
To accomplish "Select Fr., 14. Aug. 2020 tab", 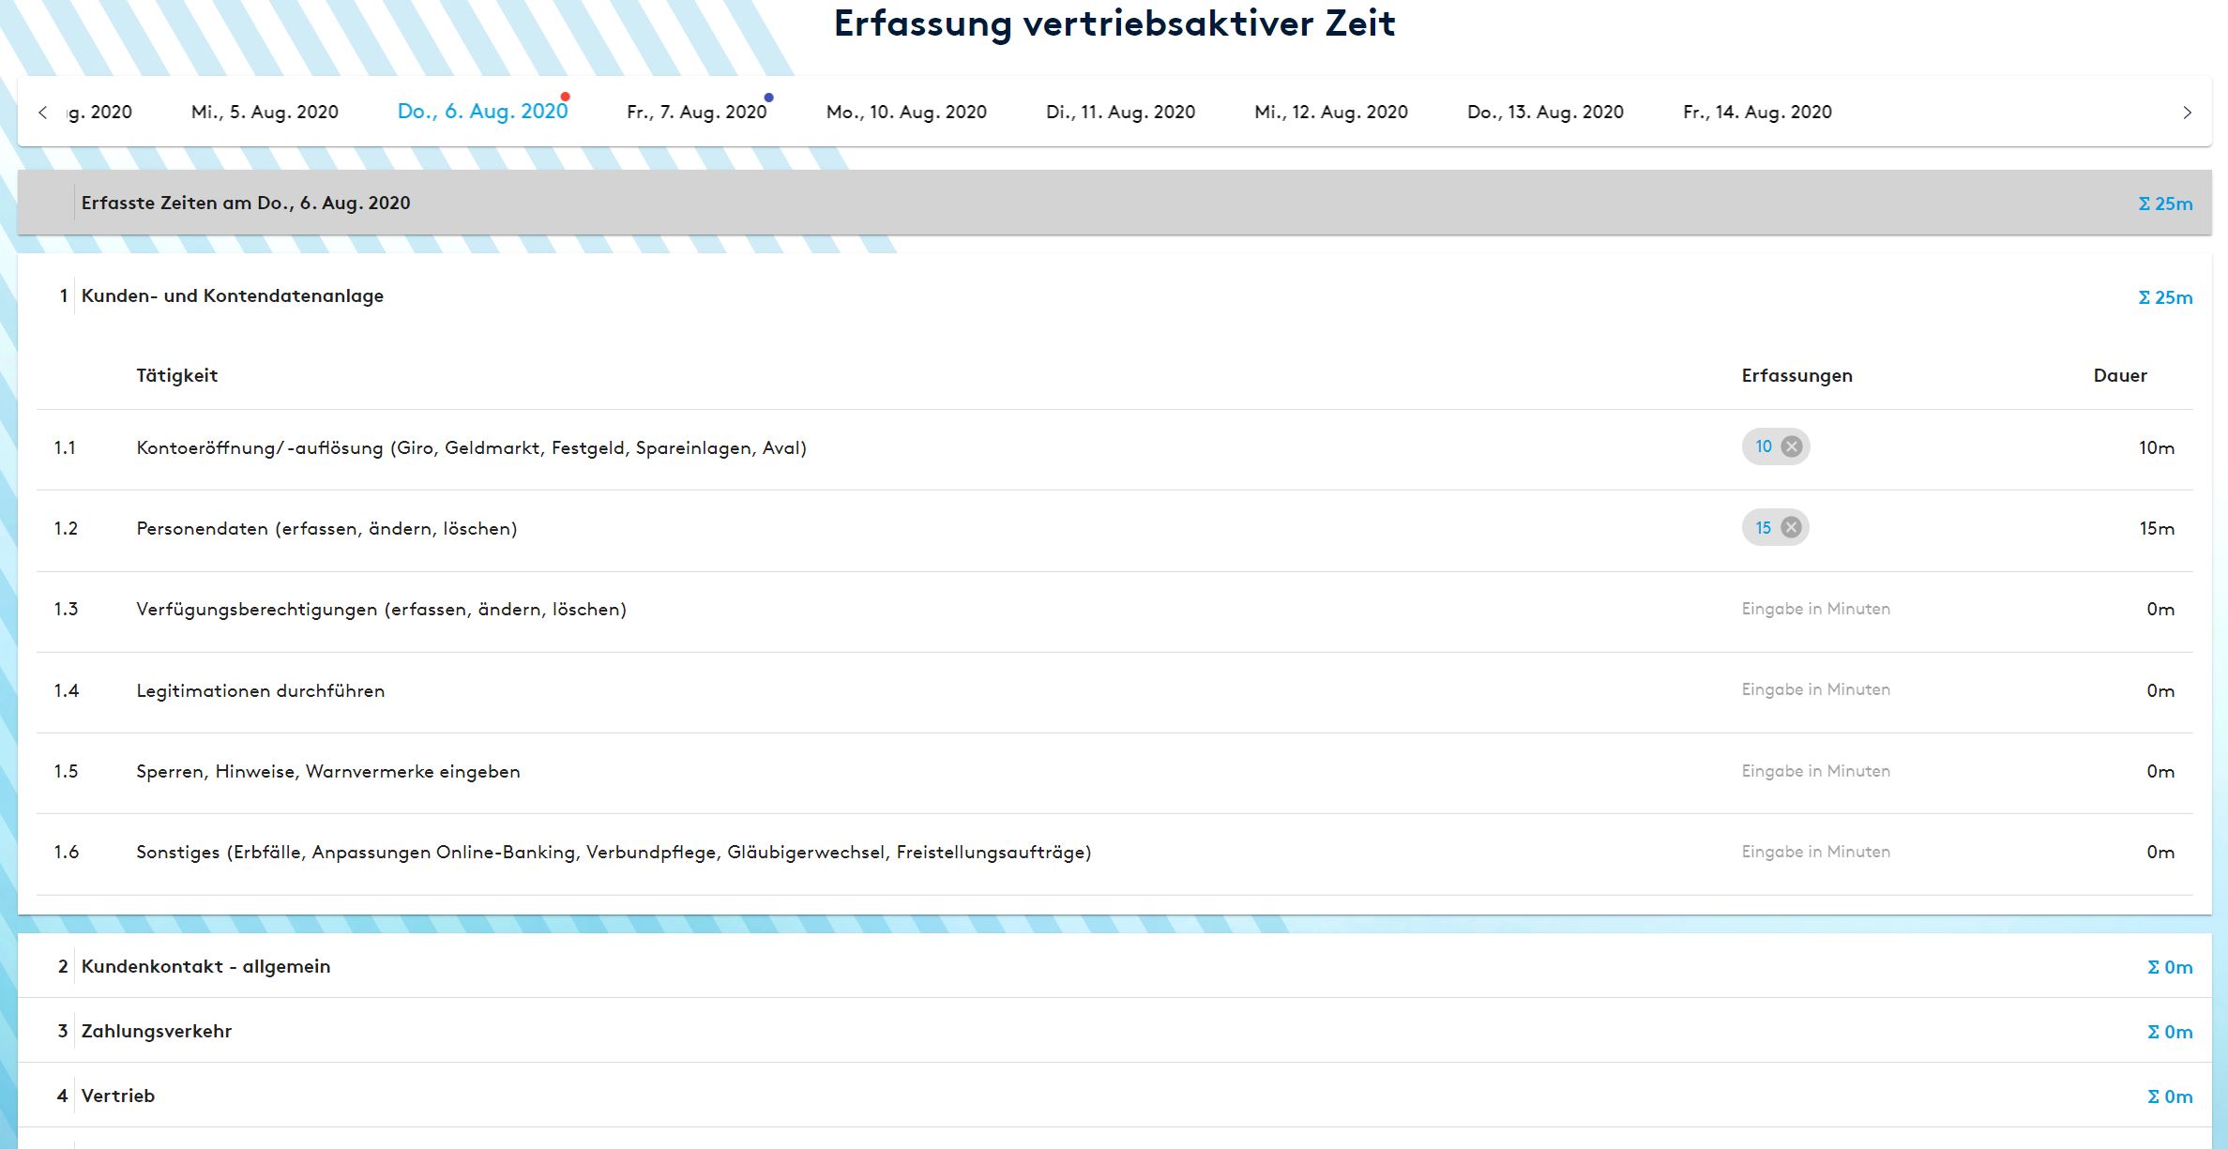I will tap(1757, 113).
